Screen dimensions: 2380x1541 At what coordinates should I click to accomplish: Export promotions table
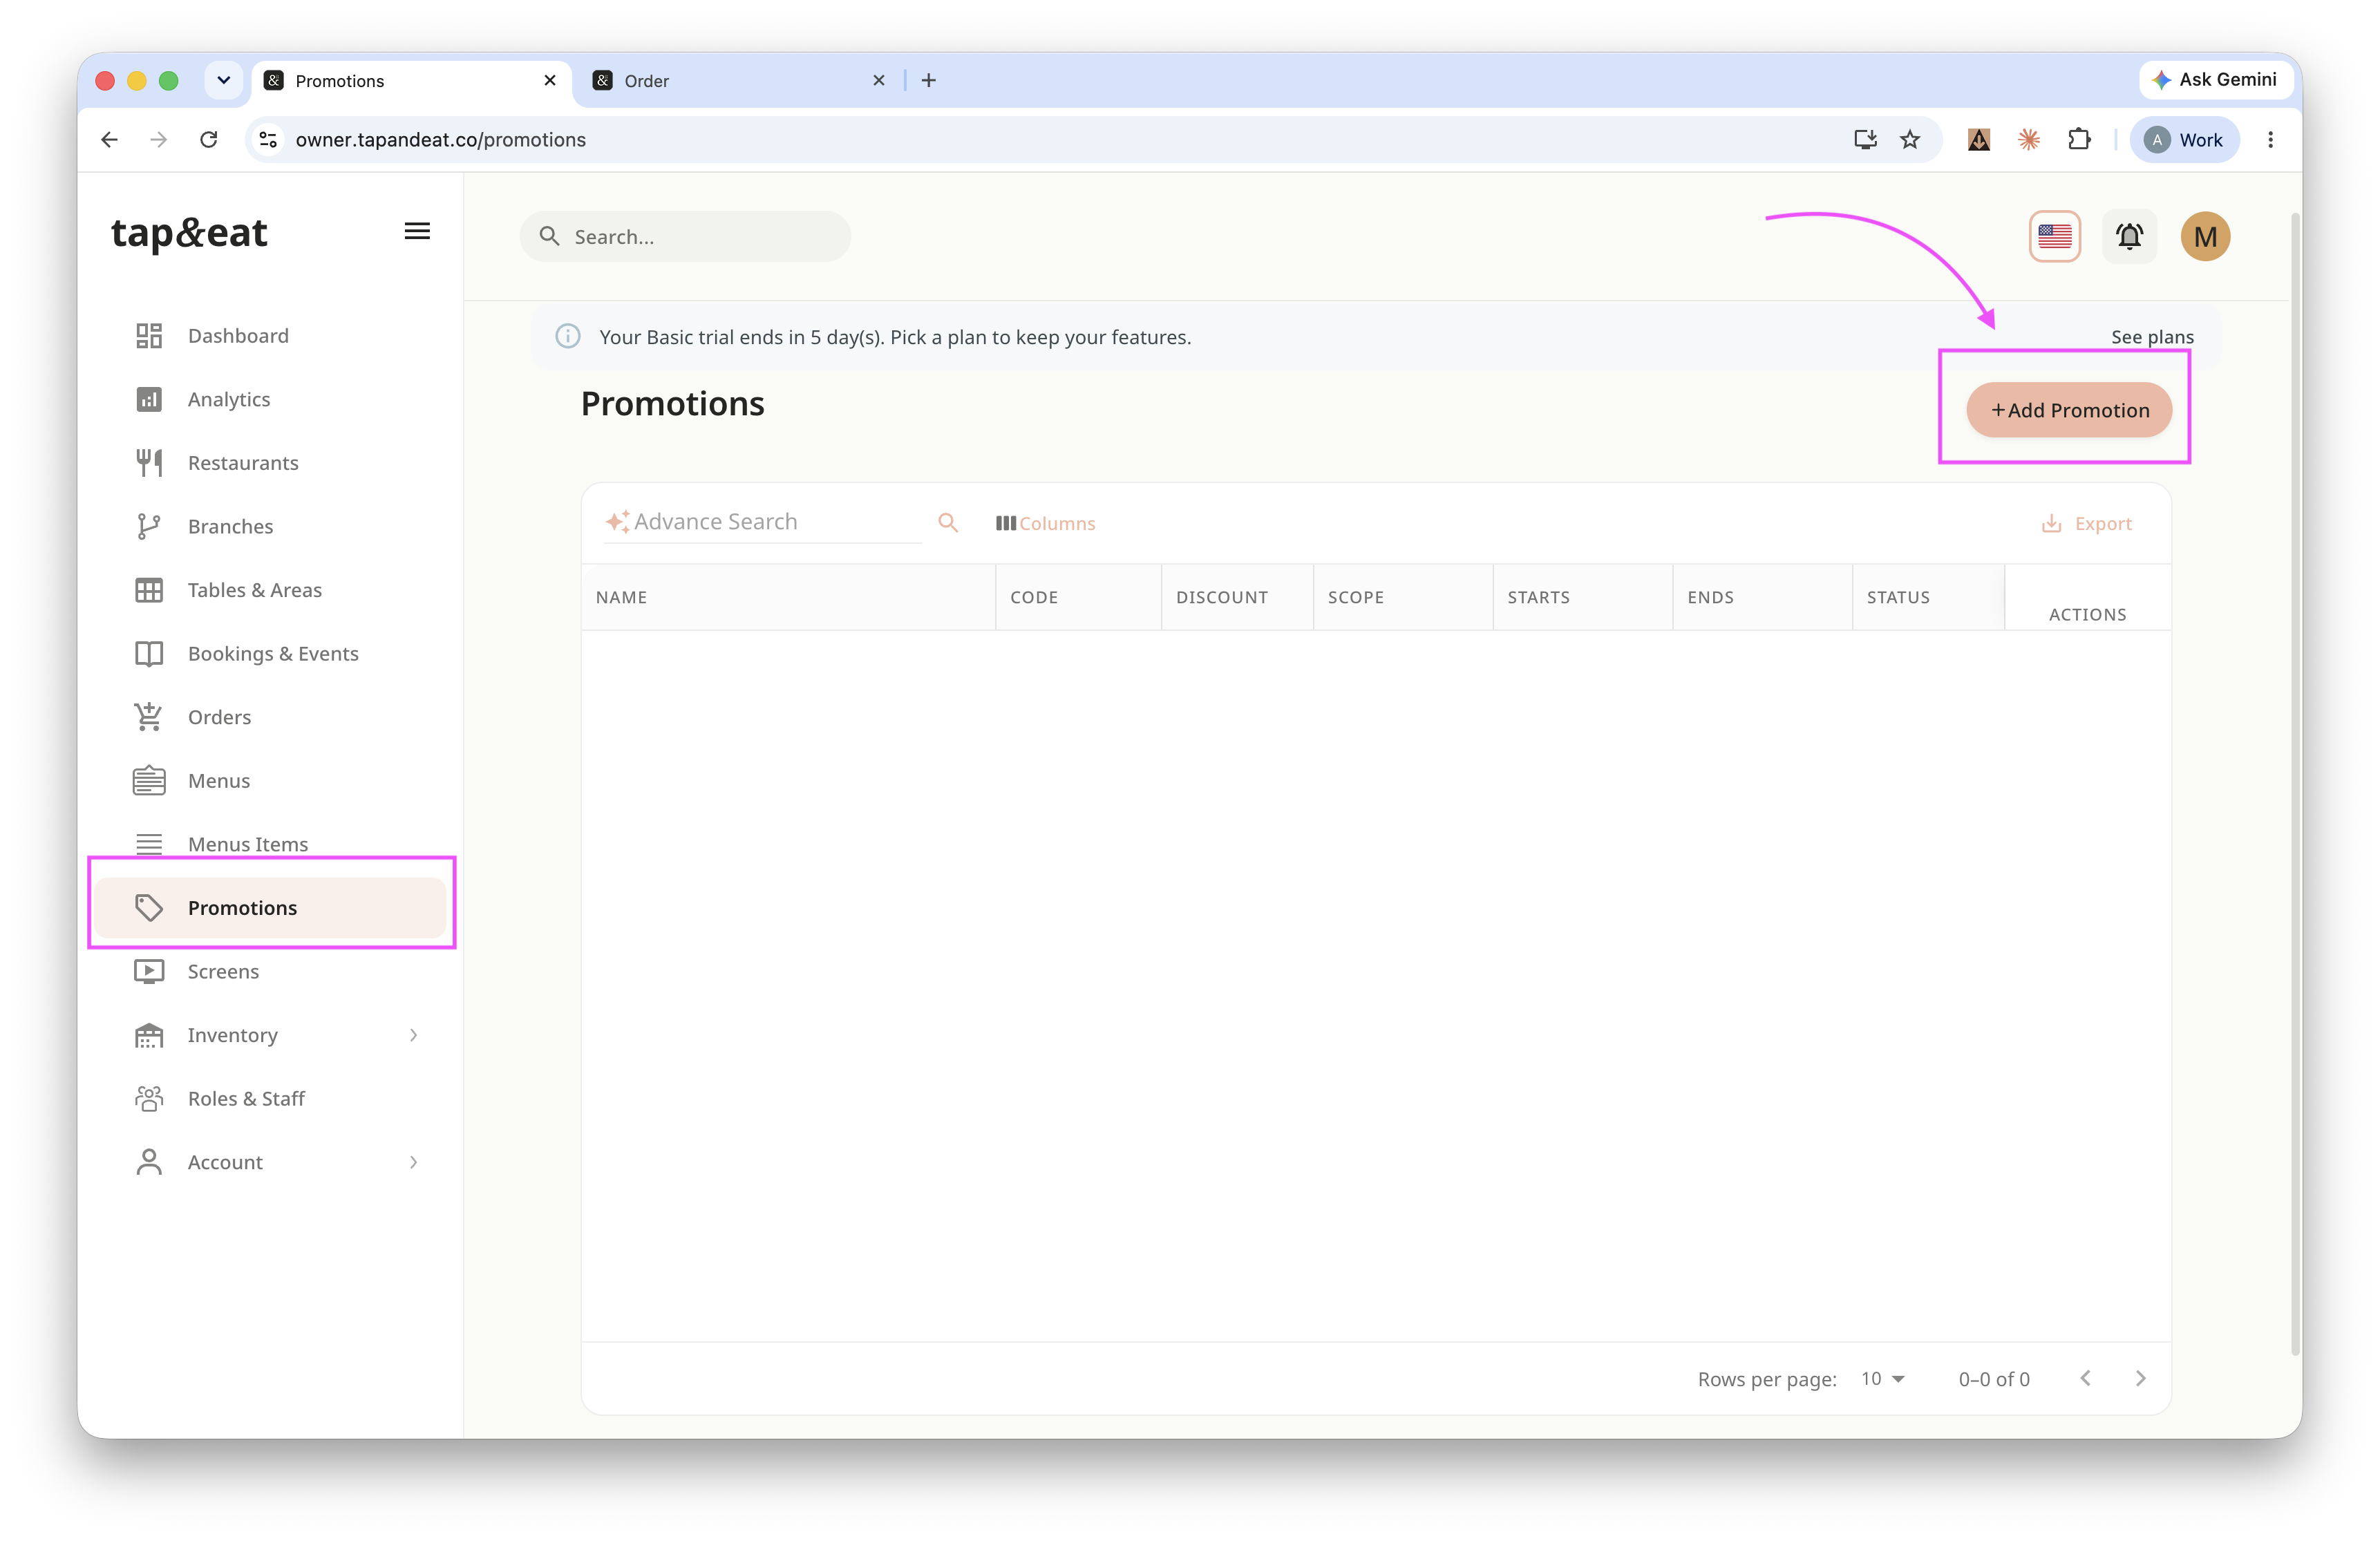click(x=2087, y=523)
